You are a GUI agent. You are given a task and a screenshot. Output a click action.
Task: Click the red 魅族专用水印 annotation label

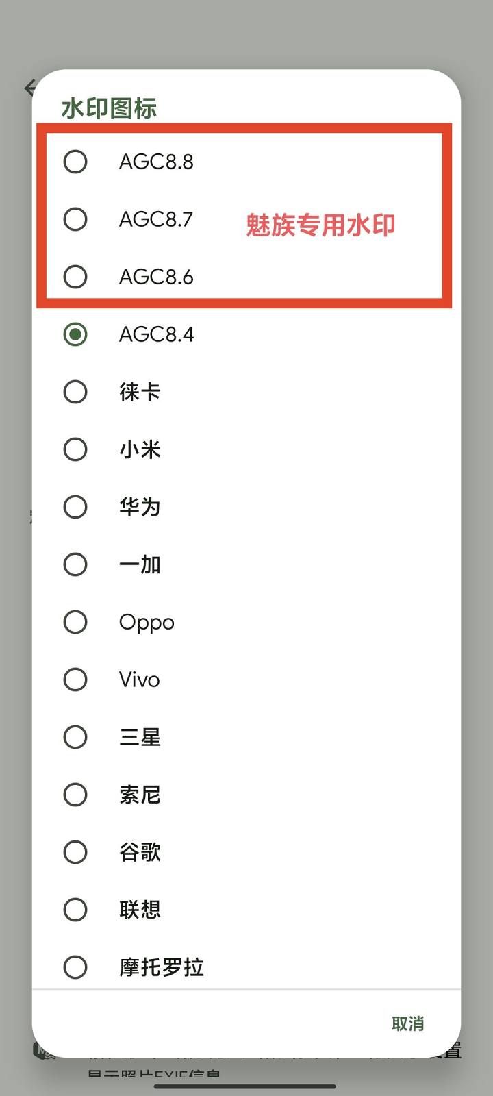click(320, 225)
